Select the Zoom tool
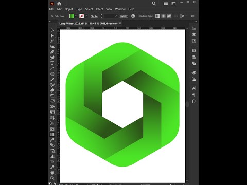The width and height of the screenshot is (247, 185). [52, 178]
